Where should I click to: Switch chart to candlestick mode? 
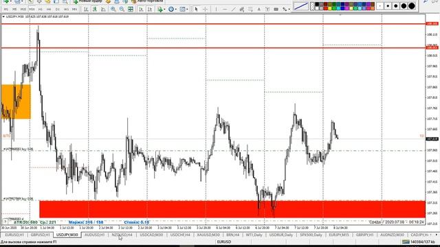click(95, 9)
